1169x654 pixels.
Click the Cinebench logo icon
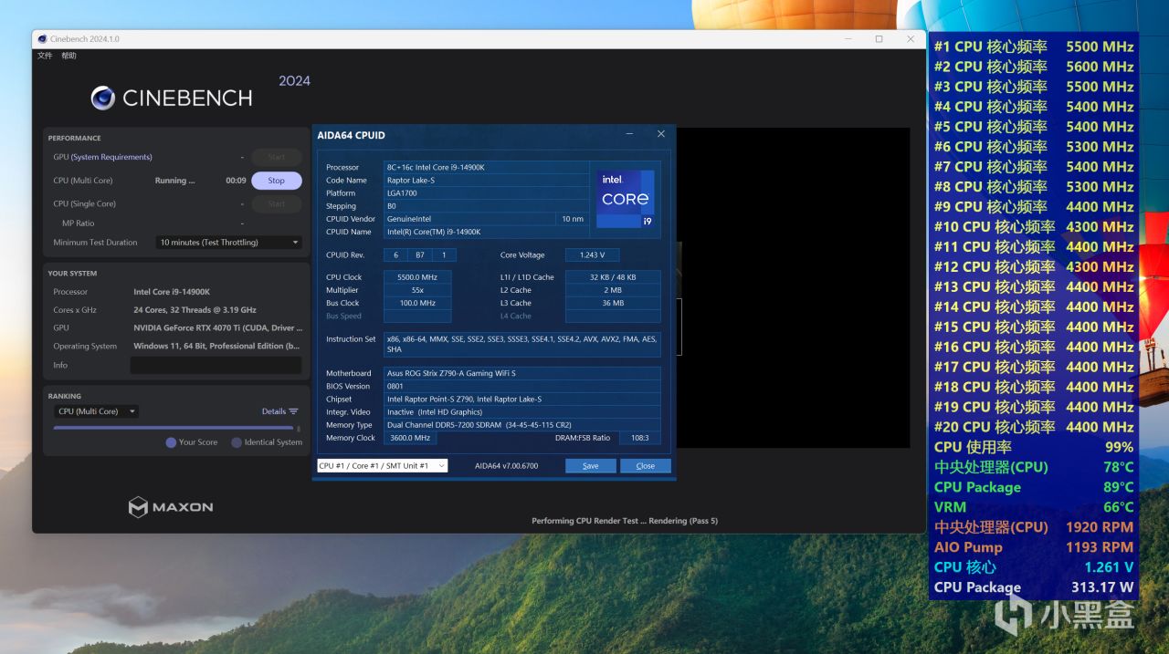click(x=103, y=98)
